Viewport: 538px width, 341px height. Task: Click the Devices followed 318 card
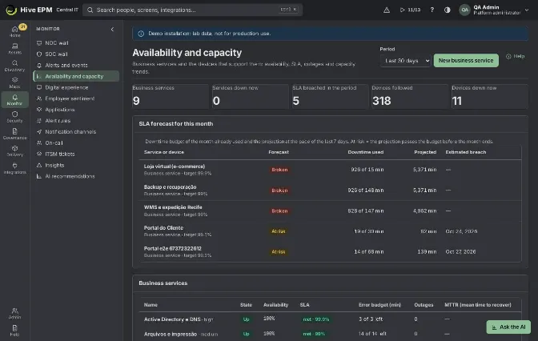tap(410, 96)
